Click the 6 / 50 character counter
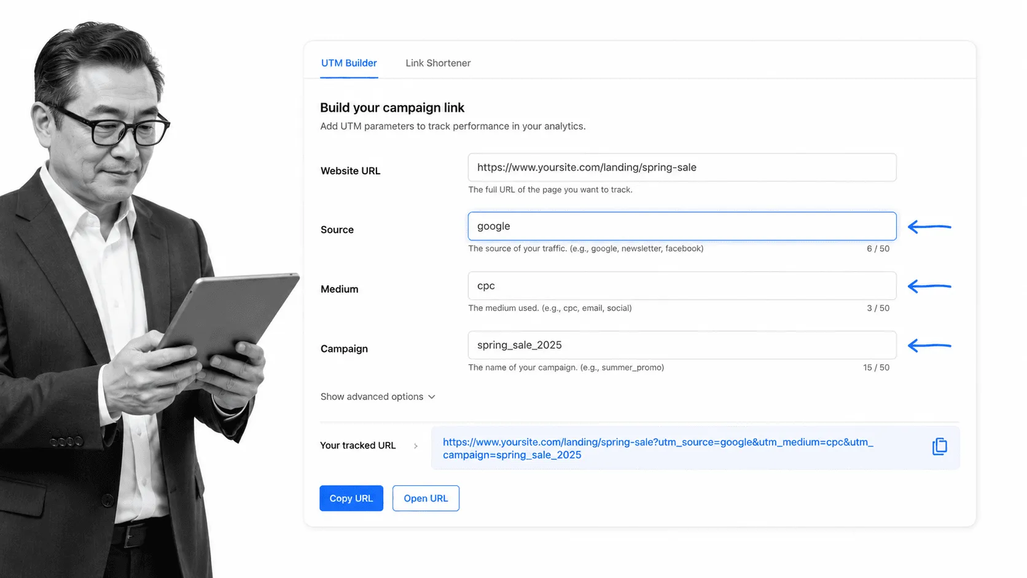The height and width of the screenshot is (578, 1027). tap(878, 249)
